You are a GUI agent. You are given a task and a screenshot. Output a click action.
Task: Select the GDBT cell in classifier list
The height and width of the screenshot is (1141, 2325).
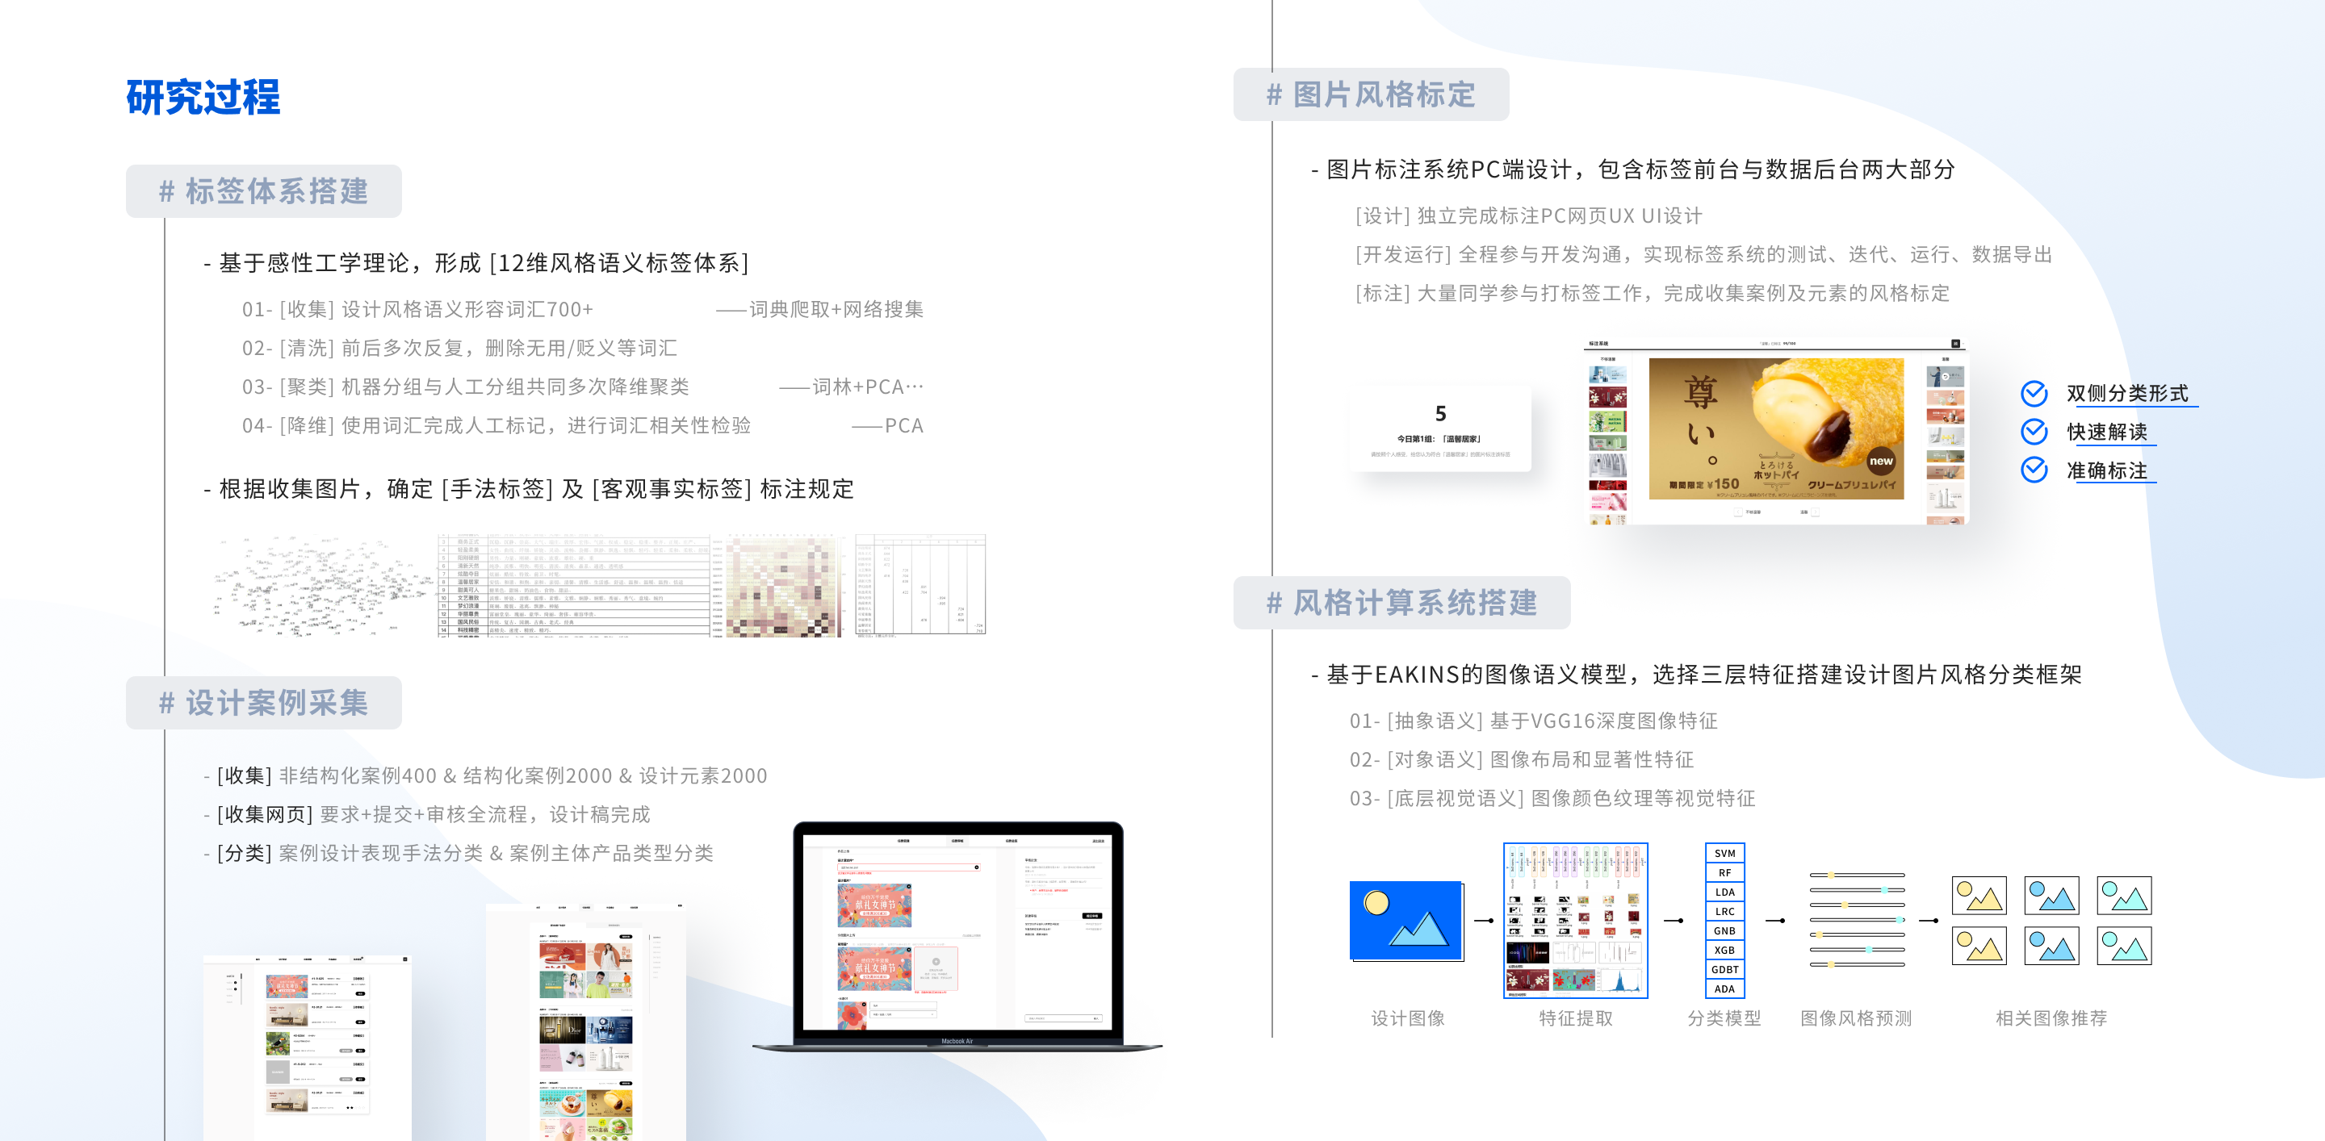click(1724, 970)
